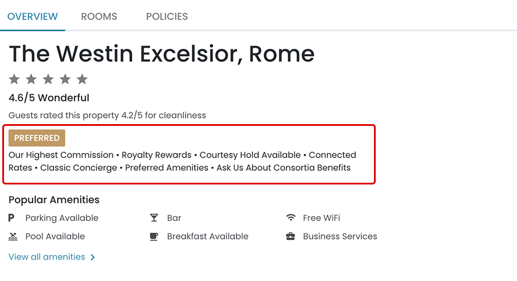This screenshot has height=281, width=517.
Task: Select the Overview tab
Action: point(33,17)
